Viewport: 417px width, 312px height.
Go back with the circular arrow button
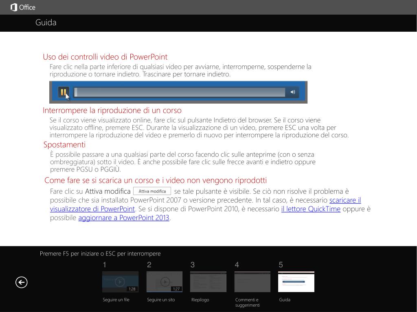click(21, 282)
